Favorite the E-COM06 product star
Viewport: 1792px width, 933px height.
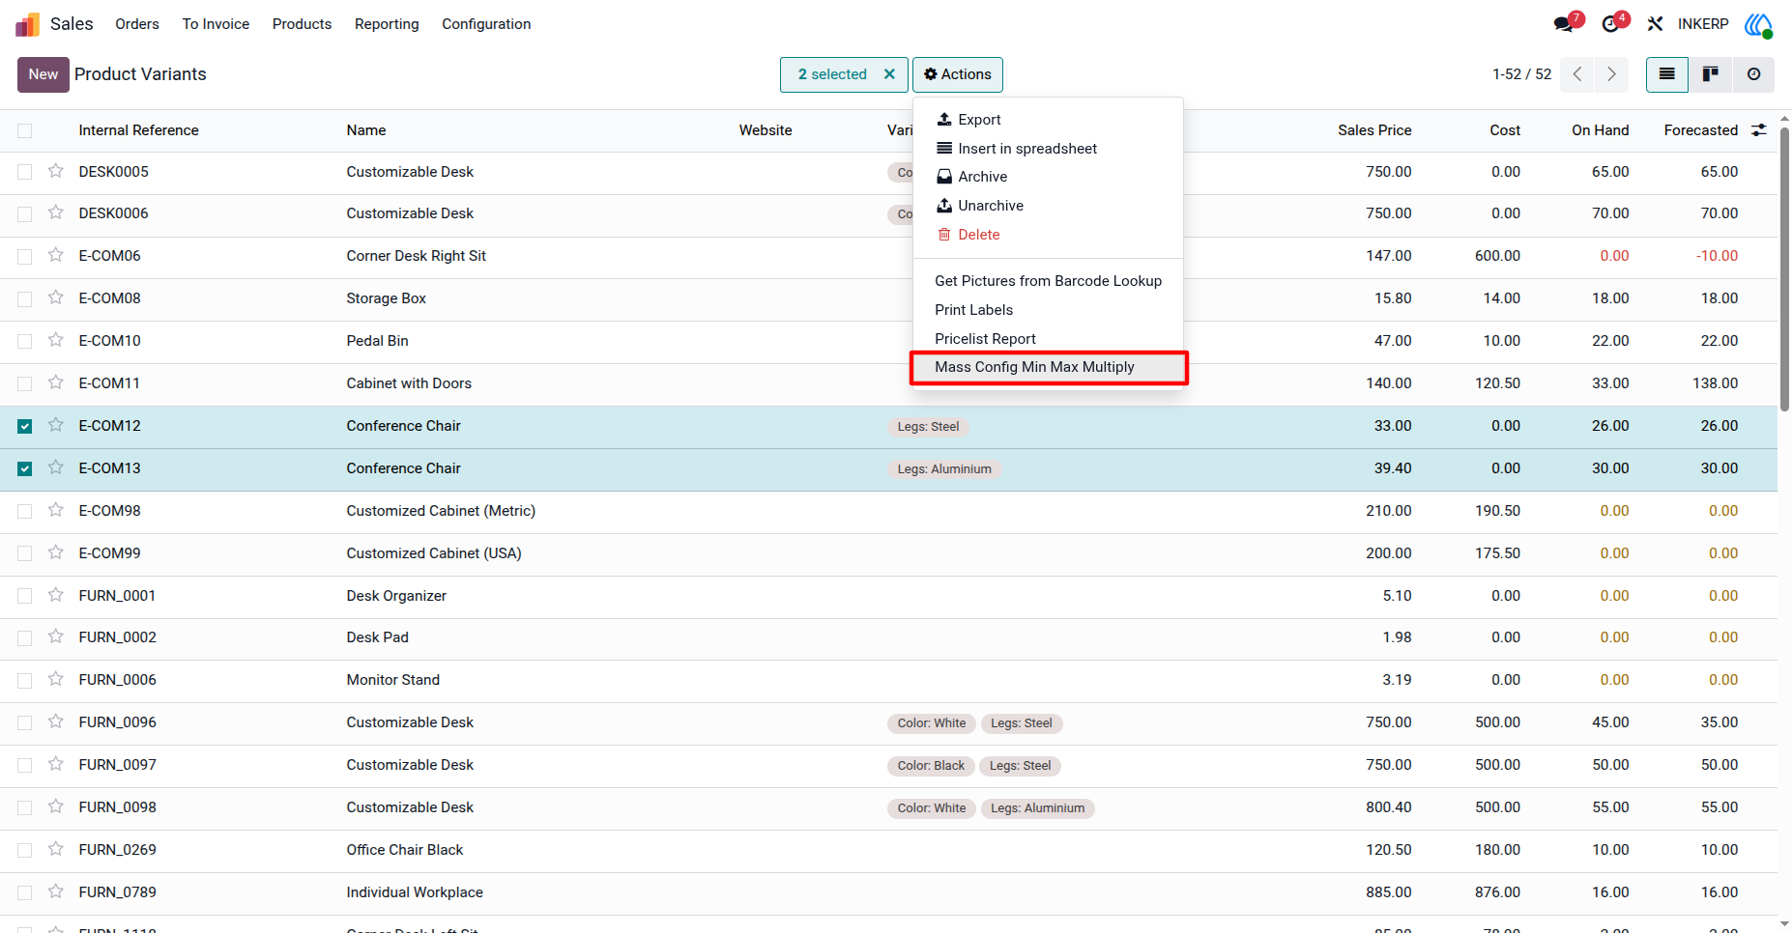(x=56, y=255)
